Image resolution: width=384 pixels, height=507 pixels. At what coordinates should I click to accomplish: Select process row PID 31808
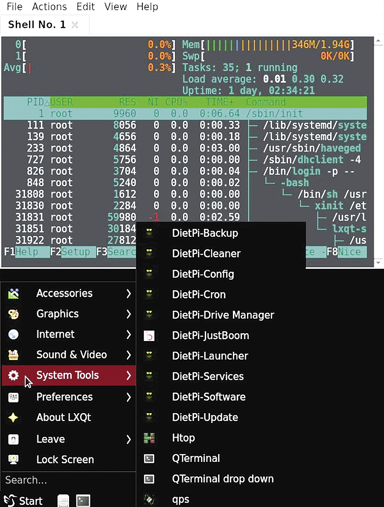pyautogui.click(x=185, y=194)
